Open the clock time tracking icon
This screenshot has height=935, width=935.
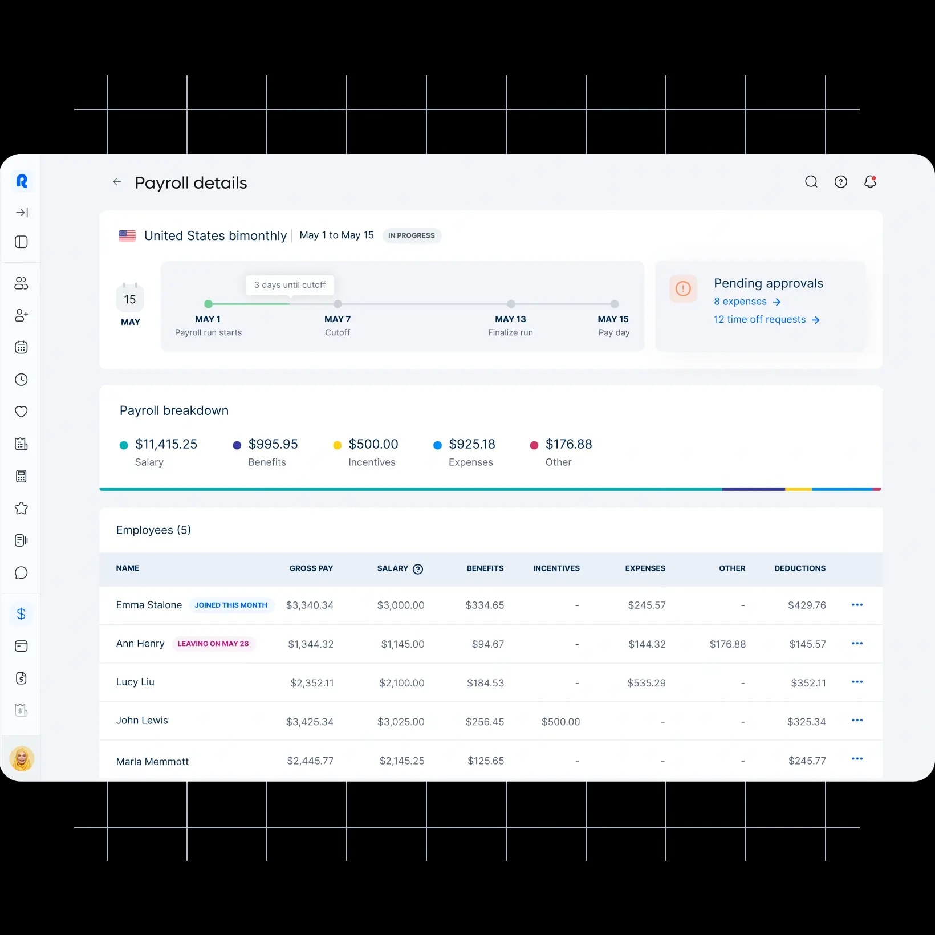(21, 380)
